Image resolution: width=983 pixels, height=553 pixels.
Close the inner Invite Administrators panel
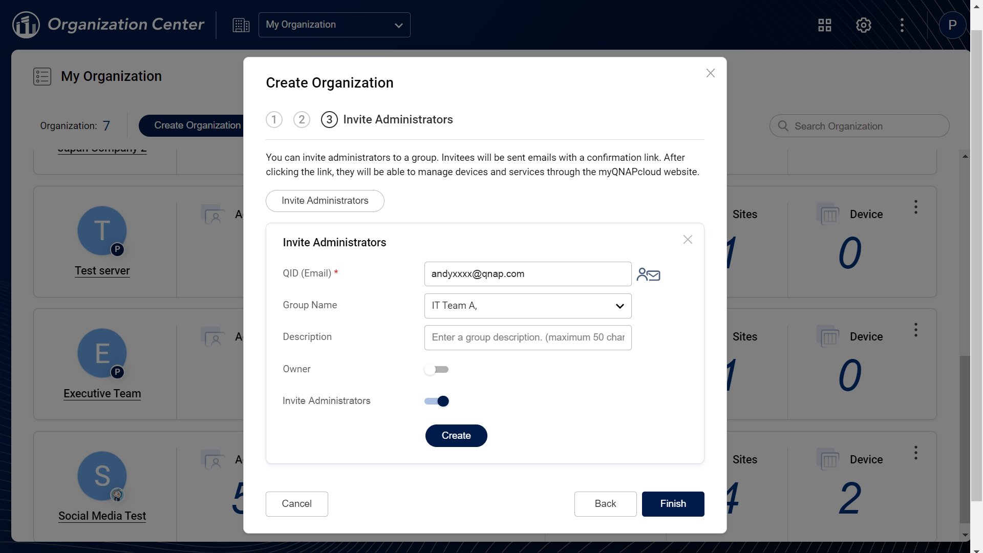(687, 240)
